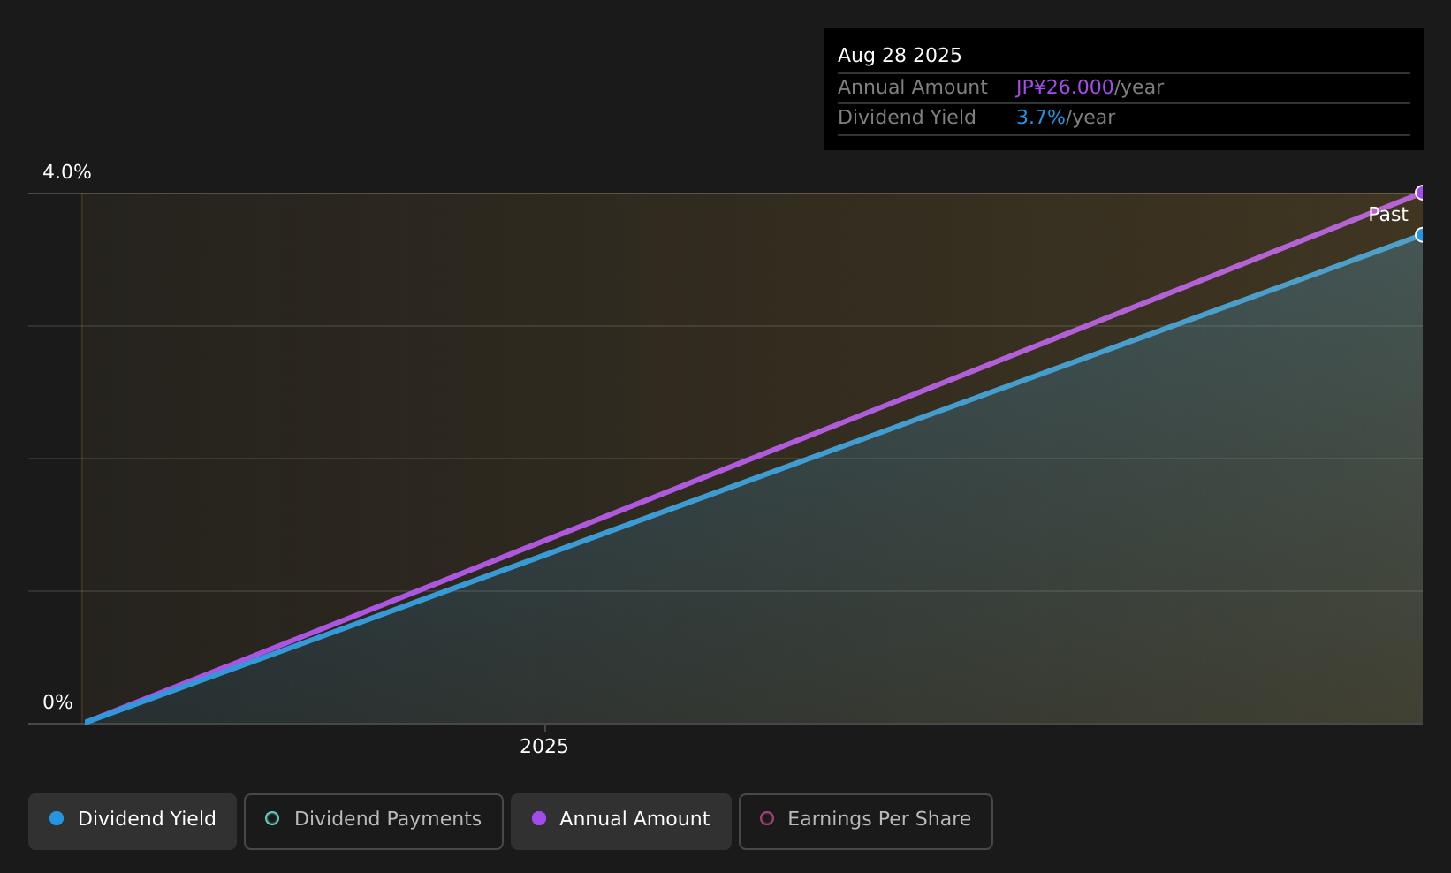Click the blue Dividend Yield legend dot
1451x873 pixels.
pyautogui.click(x=57, y=818)
